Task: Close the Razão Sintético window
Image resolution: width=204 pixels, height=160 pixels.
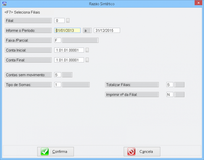Action: [x=197, y=3]
